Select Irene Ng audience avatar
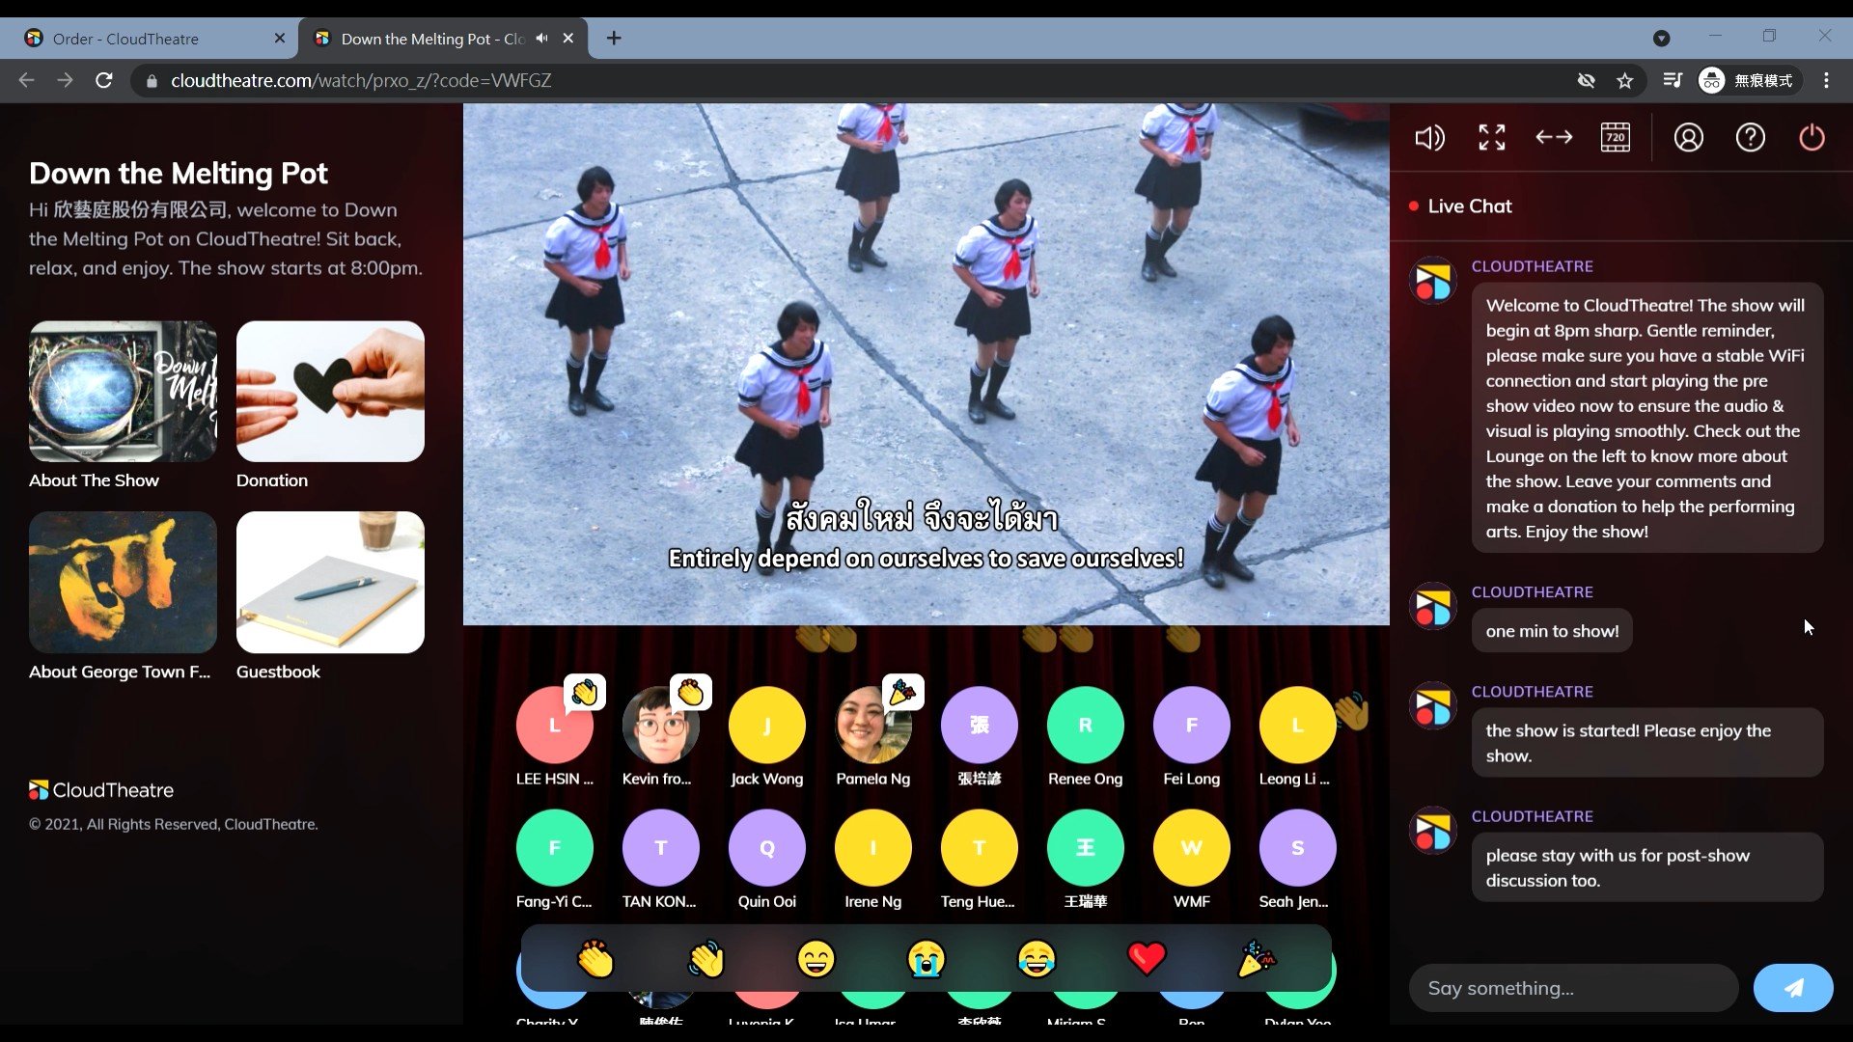This screenshot has height=1042, width=1853. pyautogui.click(x=873, y=847)
